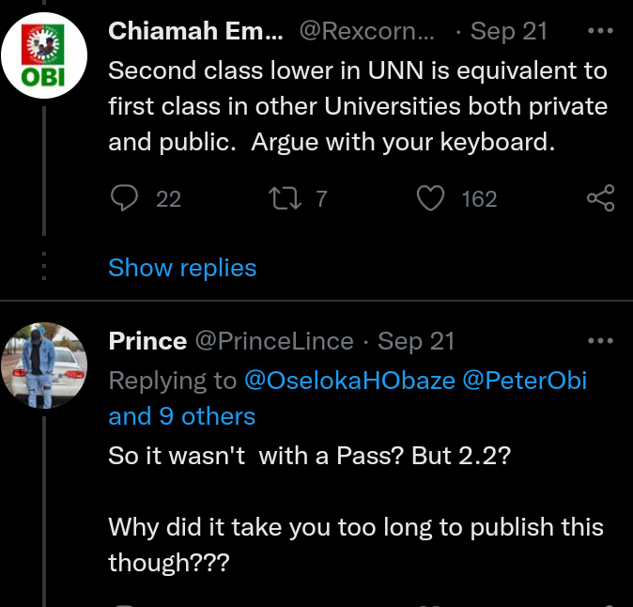Image resolution: width=633 pixels, height=607 pixels.
Task: Open more options on Prince's tweet
Action: pyautogui.click(x=598, y=340)
